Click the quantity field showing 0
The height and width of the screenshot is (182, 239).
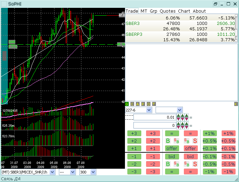tap(155, 125)
